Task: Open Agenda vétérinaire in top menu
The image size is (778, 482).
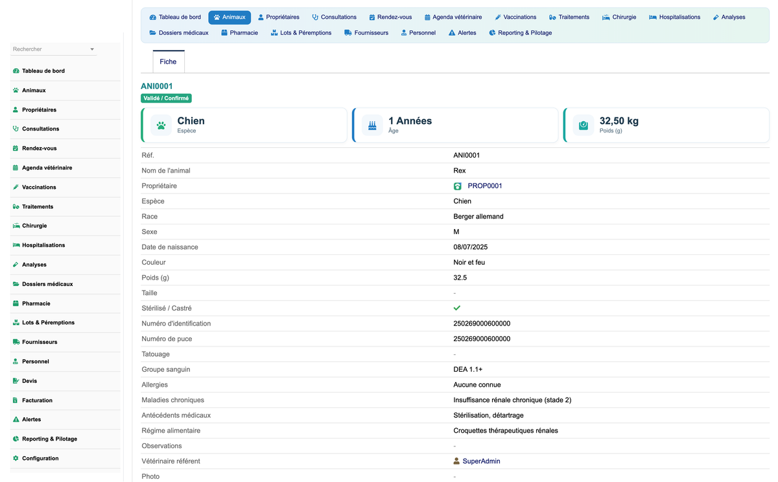Action: tap(453, 18)
